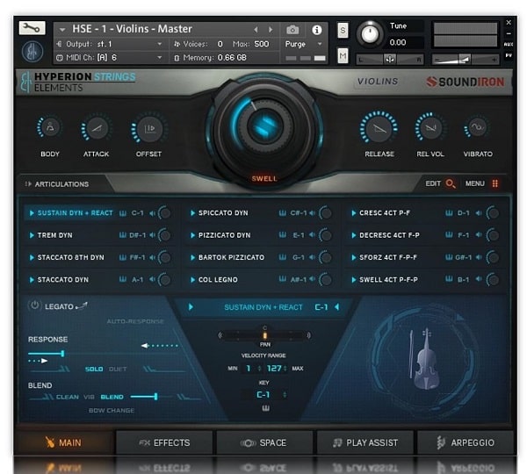Toggle Bow Change option
The width and height of the screenshot is (527, 474).
pyautogui.click(x=112, y=411)
